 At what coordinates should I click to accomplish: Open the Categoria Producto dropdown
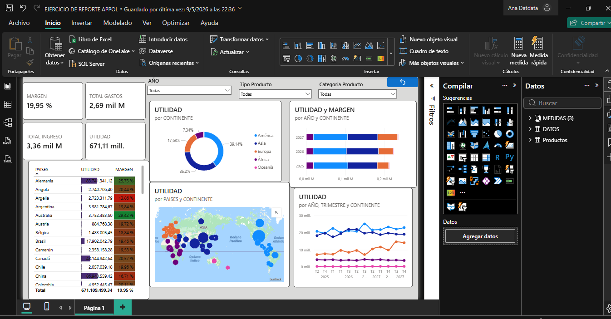[x=358, y=94]
